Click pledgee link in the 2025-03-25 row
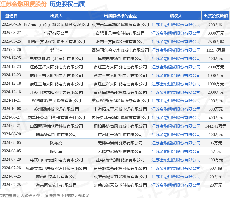This screenshot has width=230, height=198. [x=176, y=42]
